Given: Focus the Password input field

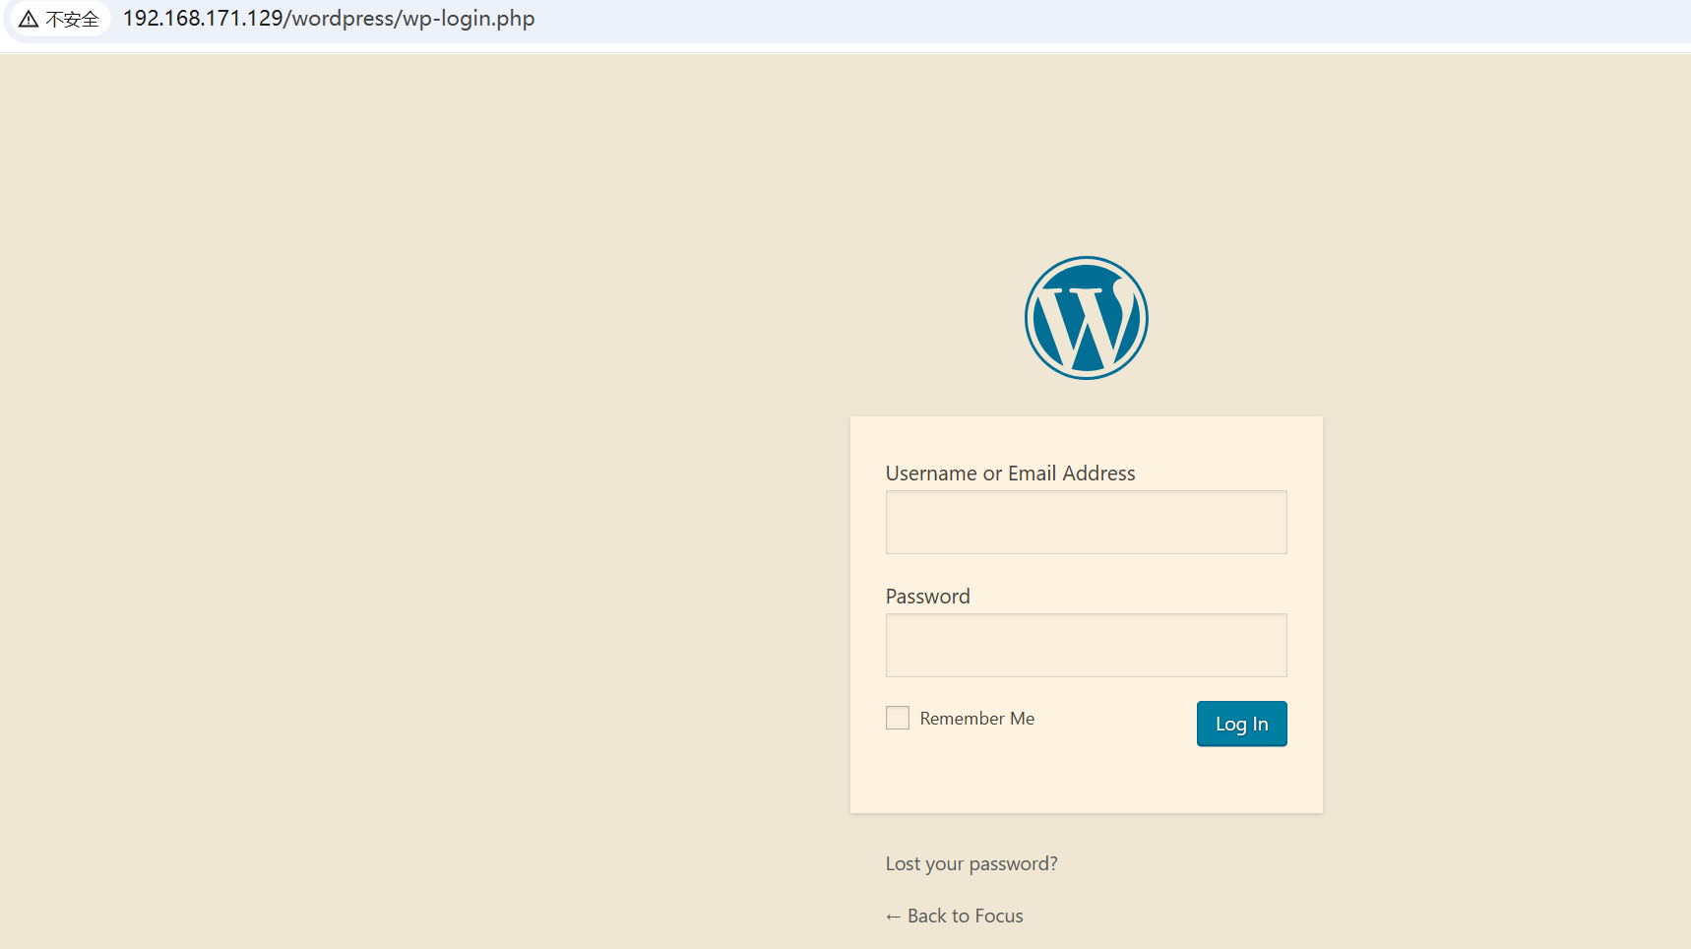Looking at the screenshot, I should tap(1086, 645).
